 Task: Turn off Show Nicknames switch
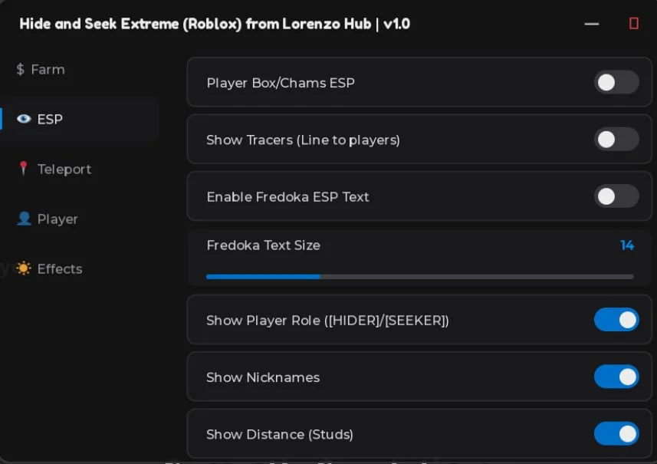616,377
